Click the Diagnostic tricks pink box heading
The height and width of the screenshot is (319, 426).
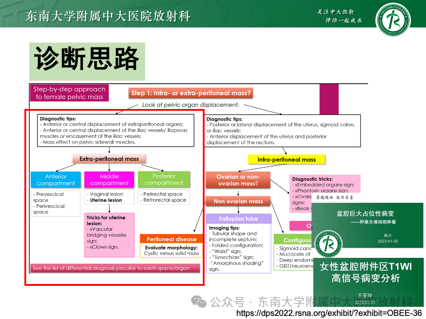312,179
